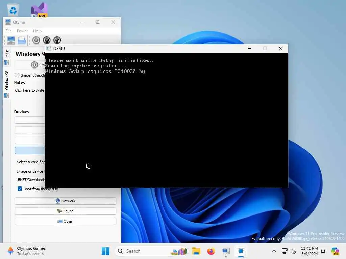Click the highlighted floppy device section button

[x=30, y=150]
